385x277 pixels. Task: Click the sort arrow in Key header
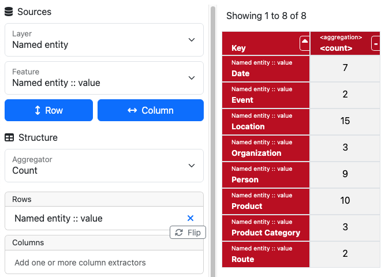coord(304,43)
